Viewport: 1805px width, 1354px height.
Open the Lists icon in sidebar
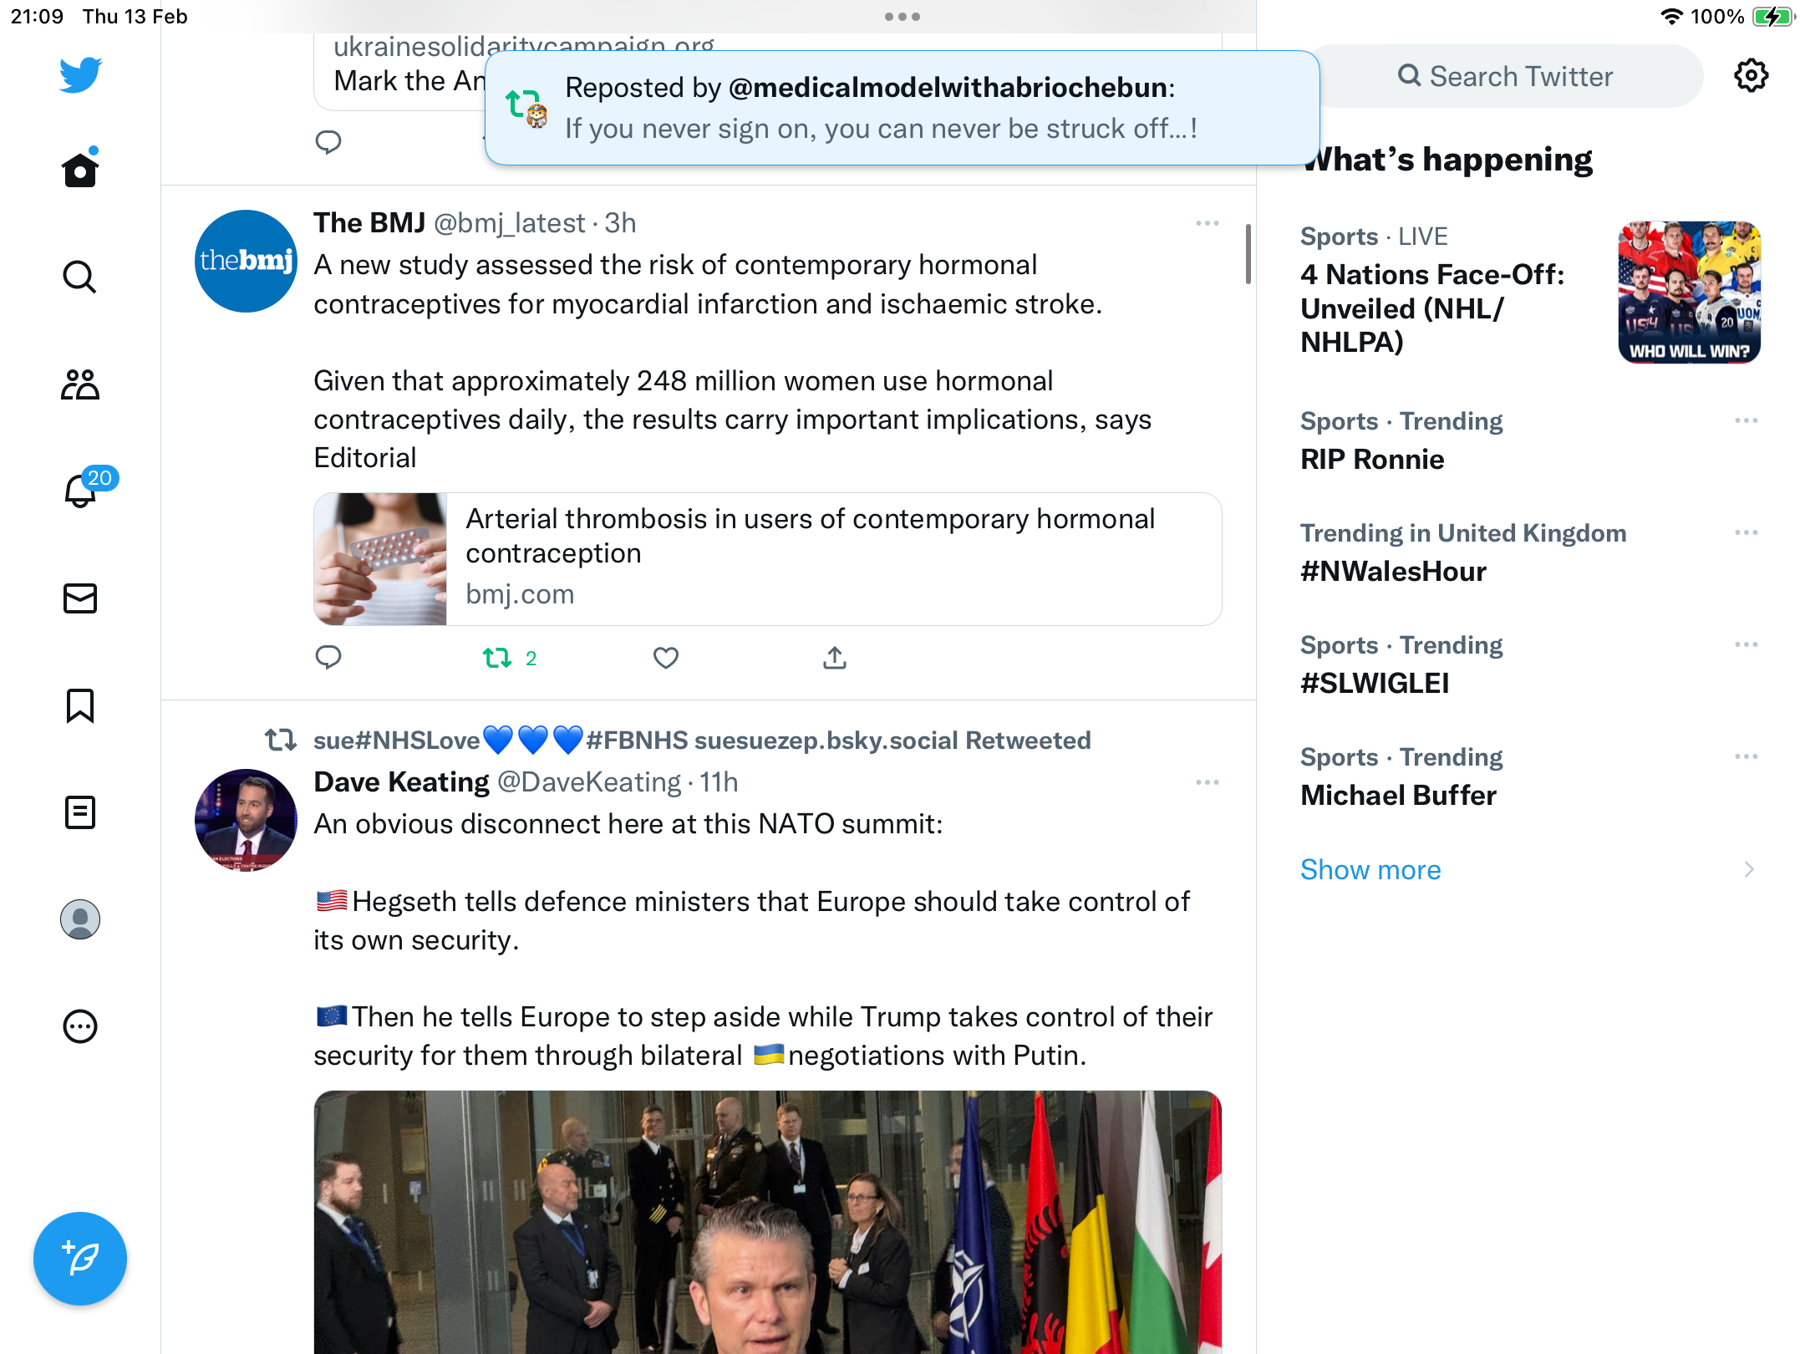(x=80, y=812)
